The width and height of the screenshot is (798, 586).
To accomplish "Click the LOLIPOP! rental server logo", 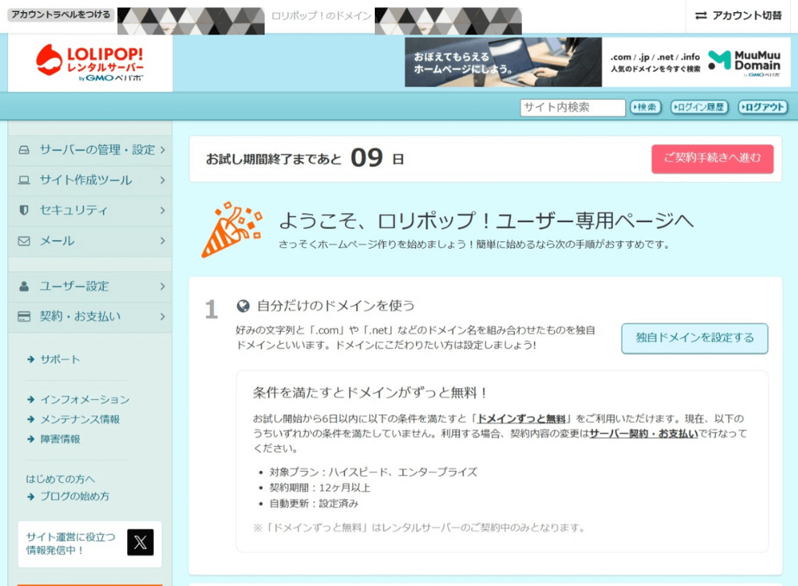I will [x=90, y=63].
